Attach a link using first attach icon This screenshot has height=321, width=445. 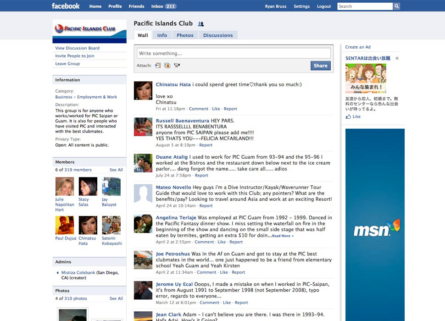[x=158, y=66]
